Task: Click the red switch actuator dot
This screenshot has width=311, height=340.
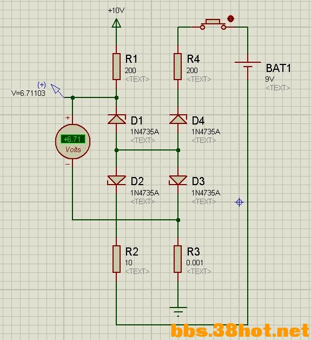Action: (231, 18)
